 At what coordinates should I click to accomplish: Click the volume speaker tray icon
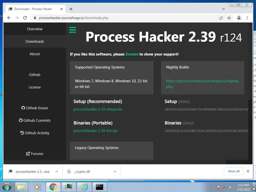[x=230, y=187]
